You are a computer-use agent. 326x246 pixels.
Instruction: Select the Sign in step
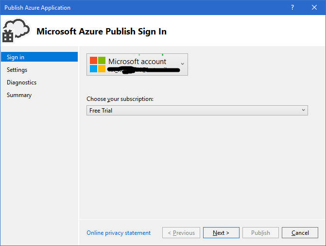tap(39, 57)
